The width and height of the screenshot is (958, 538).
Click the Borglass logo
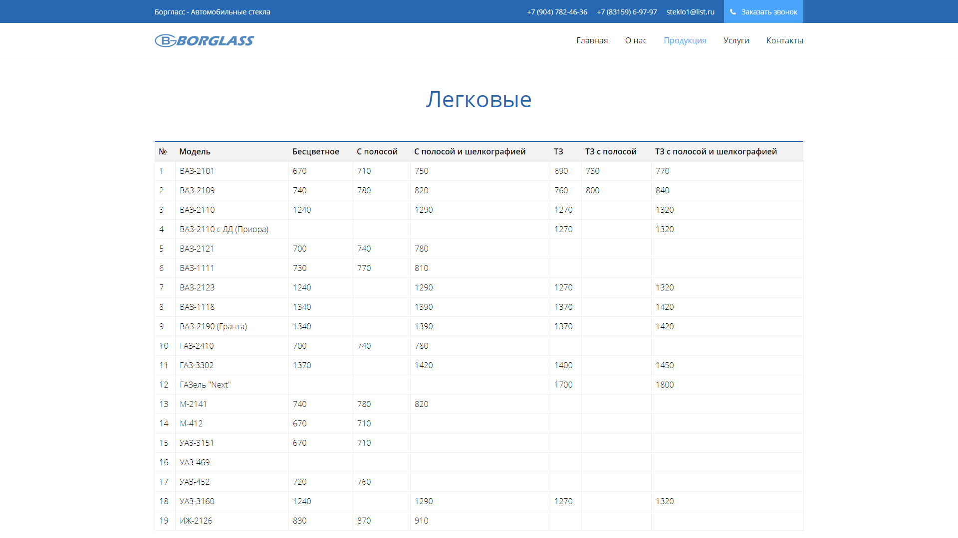point(205,40)
